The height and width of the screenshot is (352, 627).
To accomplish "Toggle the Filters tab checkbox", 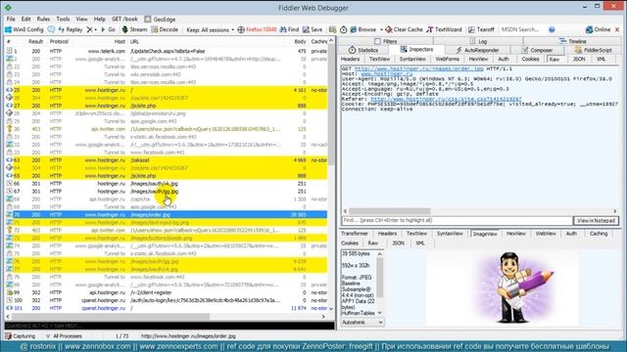I will [x=377, y=41].
